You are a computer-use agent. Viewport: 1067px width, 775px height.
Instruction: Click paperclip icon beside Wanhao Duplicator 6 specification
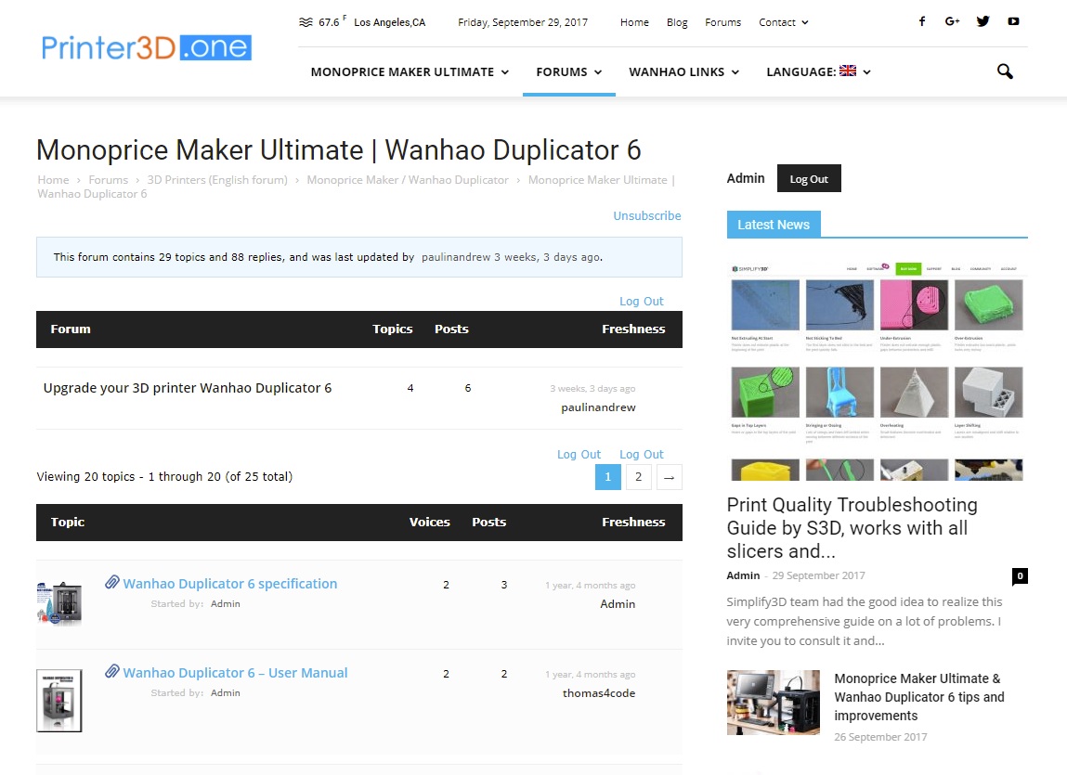point(112,583)
